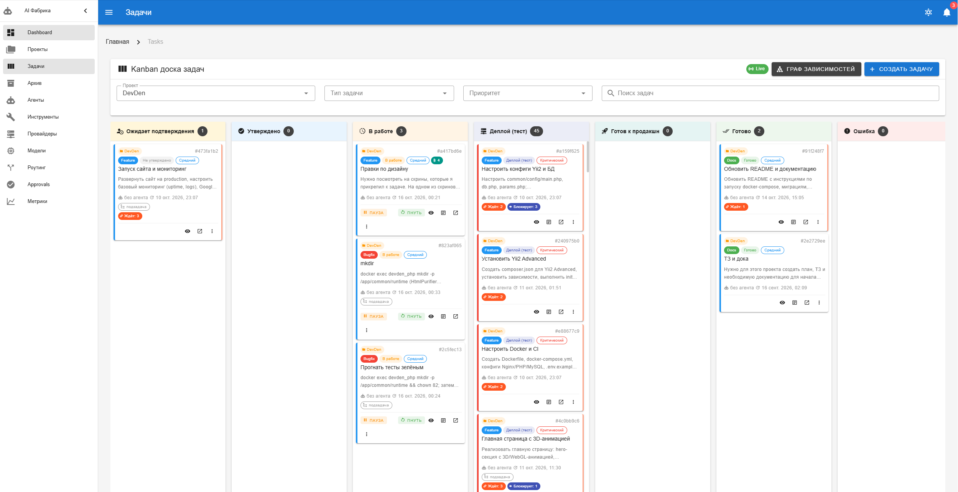Click ПНУТЬ on the mkdir card
The image size is (958, 492).
tap(411, 317)
